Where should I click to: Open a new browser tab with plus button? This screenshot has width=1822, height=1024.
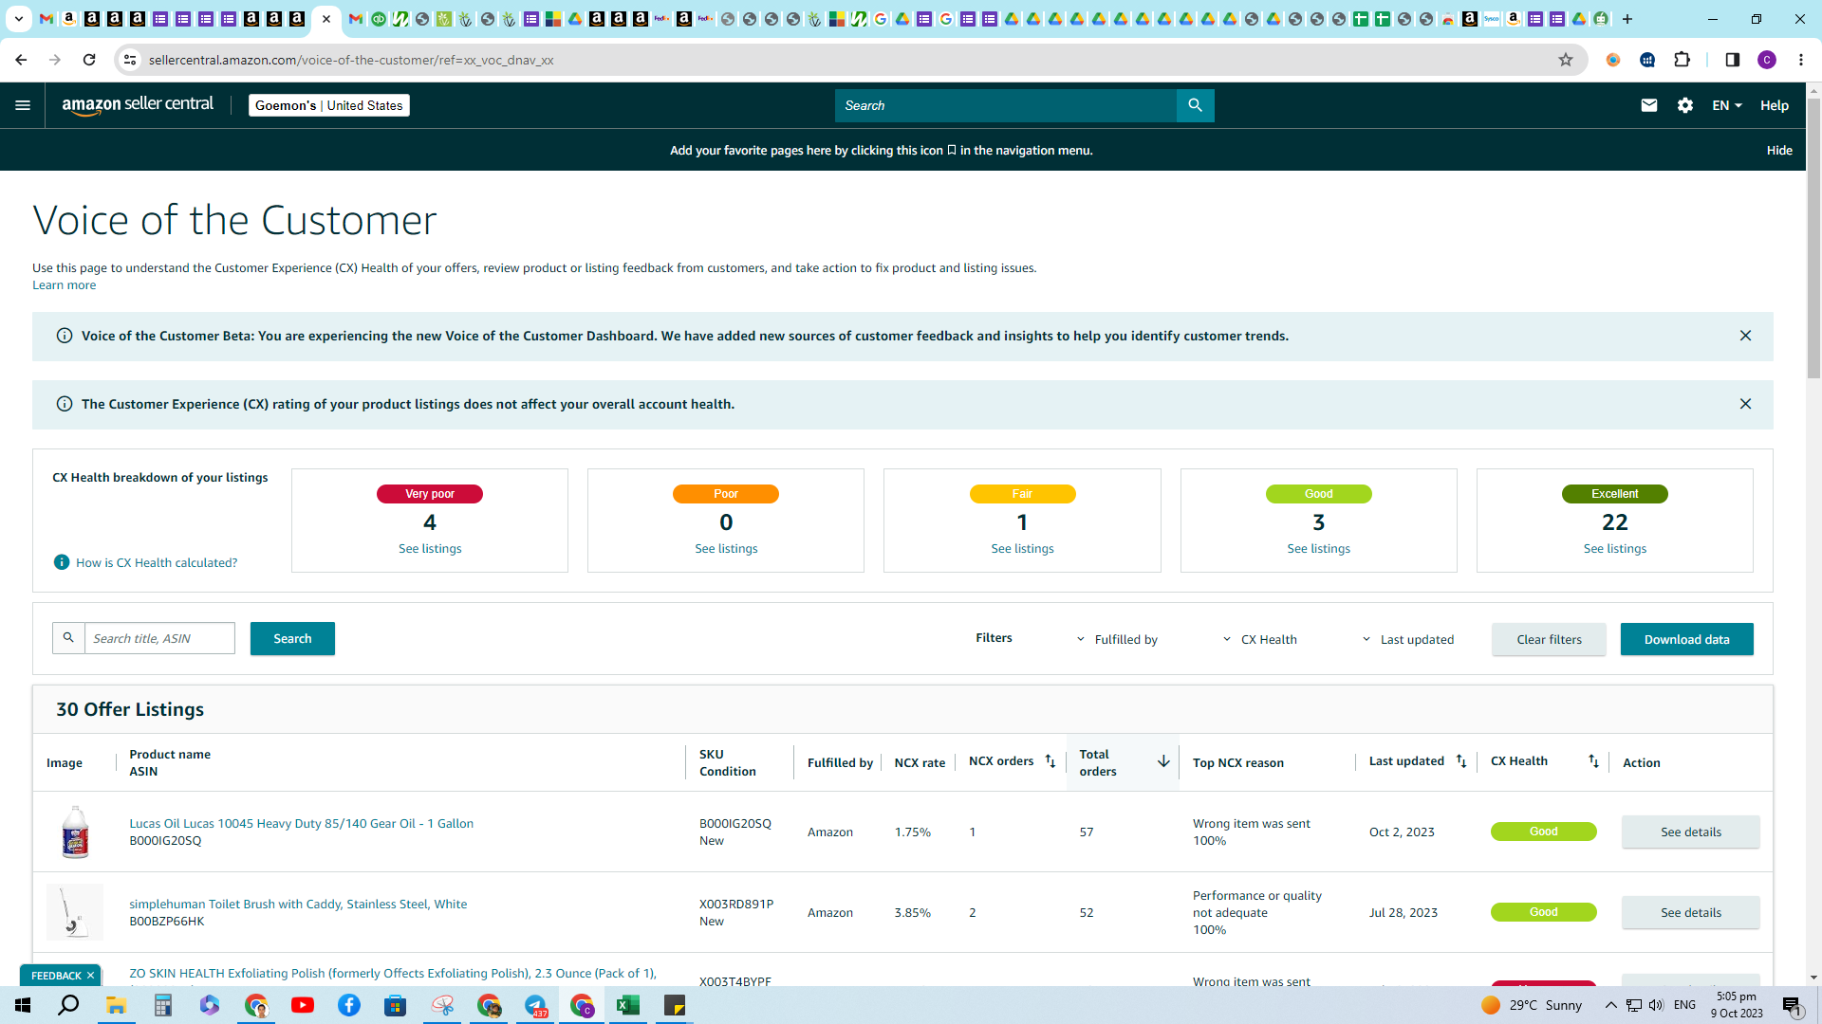pos(1627,18)
